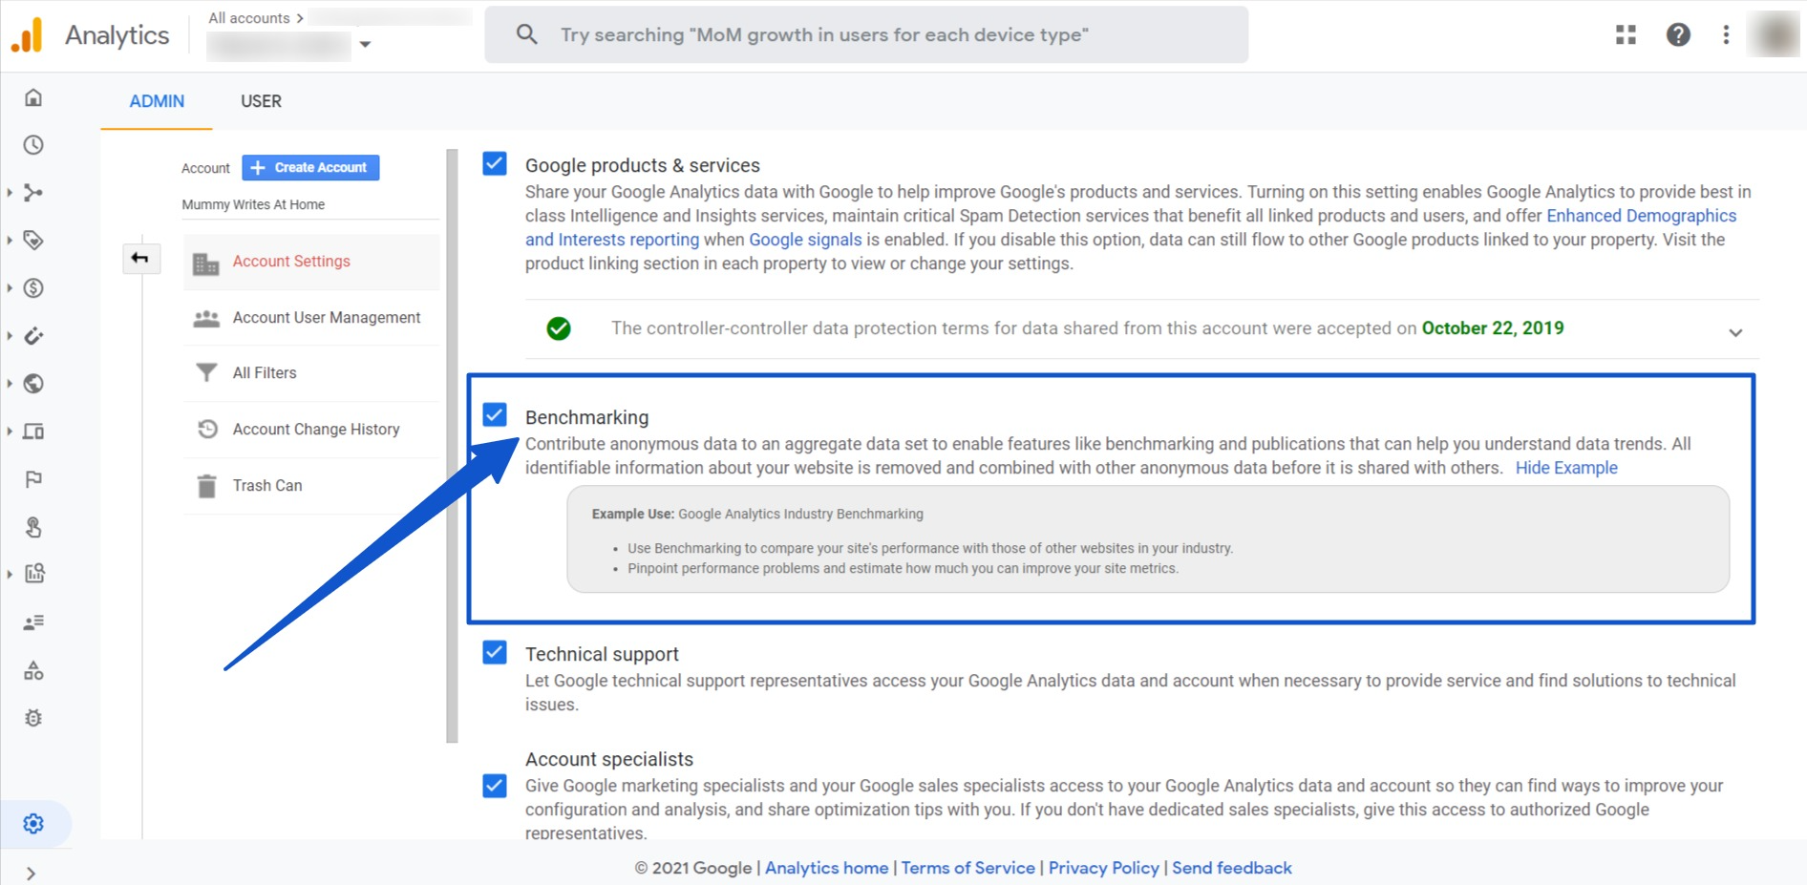The height and width of the screenshot is (885, 1807).
Task: Open the Privacy Policy footer link
Action: (1103, 868)
